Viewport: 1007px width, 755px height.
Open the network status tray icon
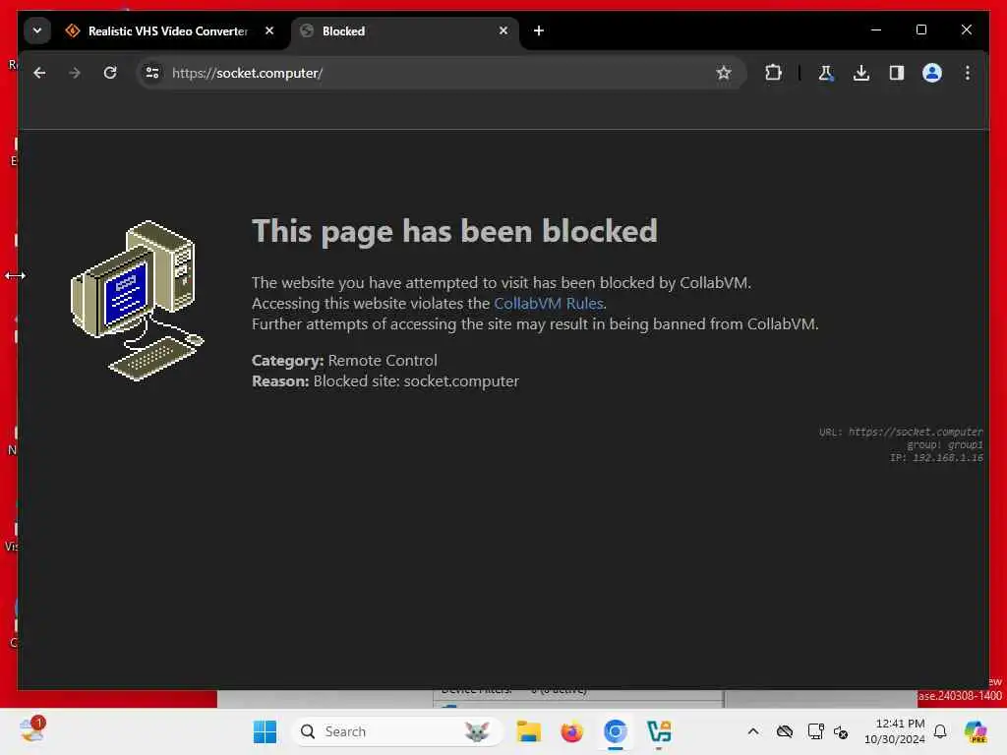click(x=815, y=731)
